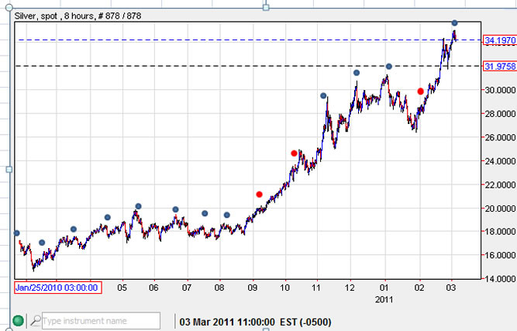The image size is (517, 331).
Task: Click the 03 Mar 2011 11:00:00 timestamp
Action: pos(225,320)
